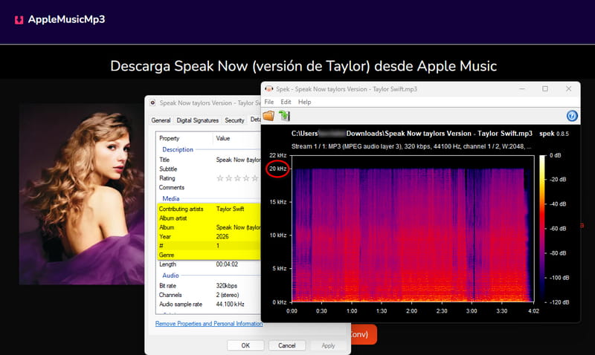The width and height of the screenshot is (595, 355).
Task: Click the Description section header
Action: click(178, 149)
